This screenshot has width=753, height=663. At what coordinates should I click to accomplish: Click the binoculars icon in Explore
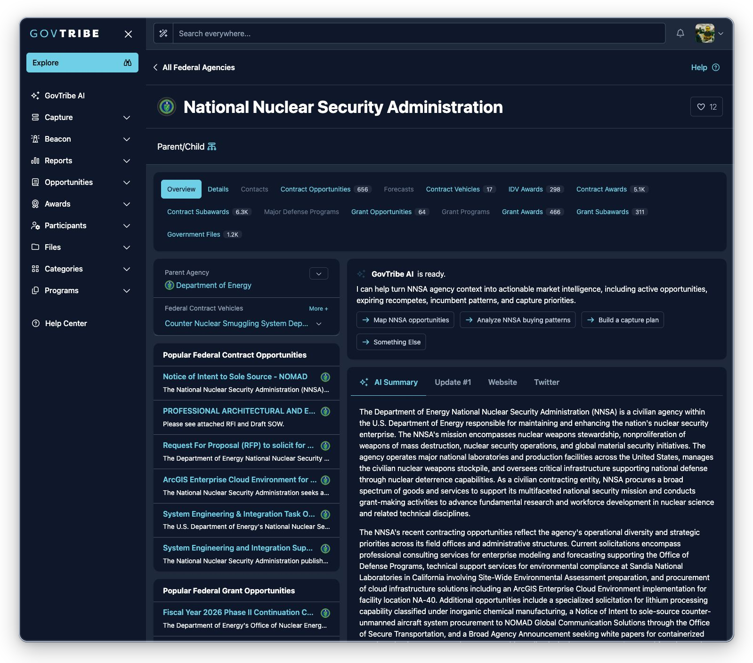coord(128,63)
